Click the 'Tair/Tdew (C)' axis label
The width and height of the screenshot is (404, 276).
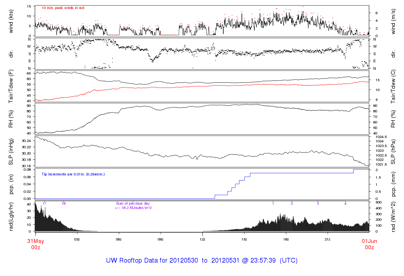tap(393, 86)
